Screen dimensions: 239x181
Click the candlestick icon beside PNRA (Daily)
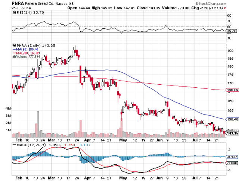(x=14, y=46)
